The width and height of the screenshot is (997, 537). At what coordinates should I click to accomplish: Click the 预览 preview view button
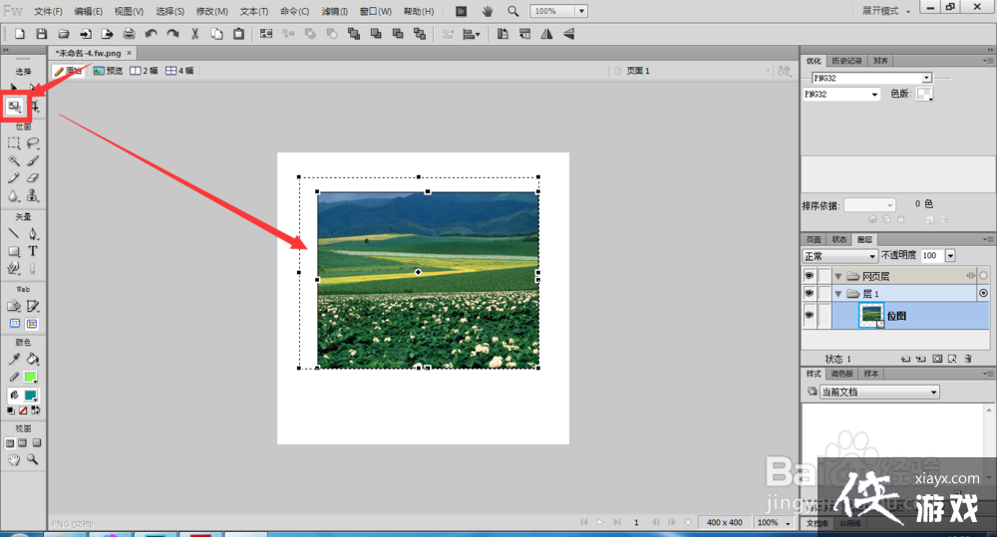(x=108, y=72)
